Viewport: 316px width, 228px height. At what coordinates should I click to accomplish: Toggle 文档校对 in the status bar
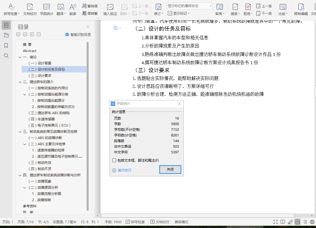pos(160,222)
